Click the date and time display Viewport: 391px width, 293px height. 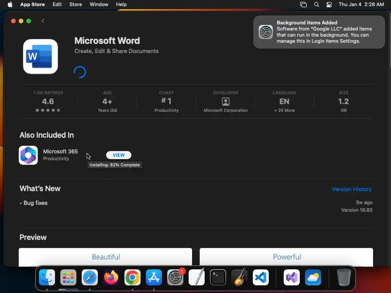coord(361,5)
